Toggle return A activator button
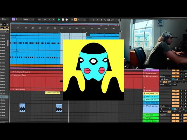Image resolution: width=187 pixels, height=140 pixels. click(x=175, y=115)
